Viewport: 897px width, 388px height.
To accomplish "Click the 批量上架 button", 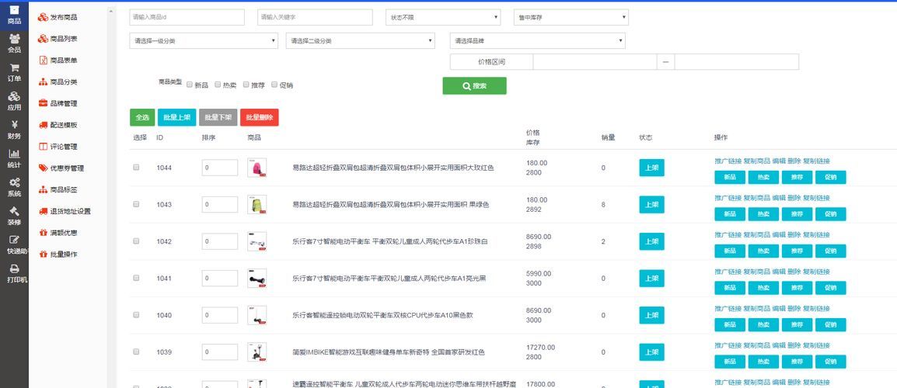I will pyautogui.click(x=176, y=117).
